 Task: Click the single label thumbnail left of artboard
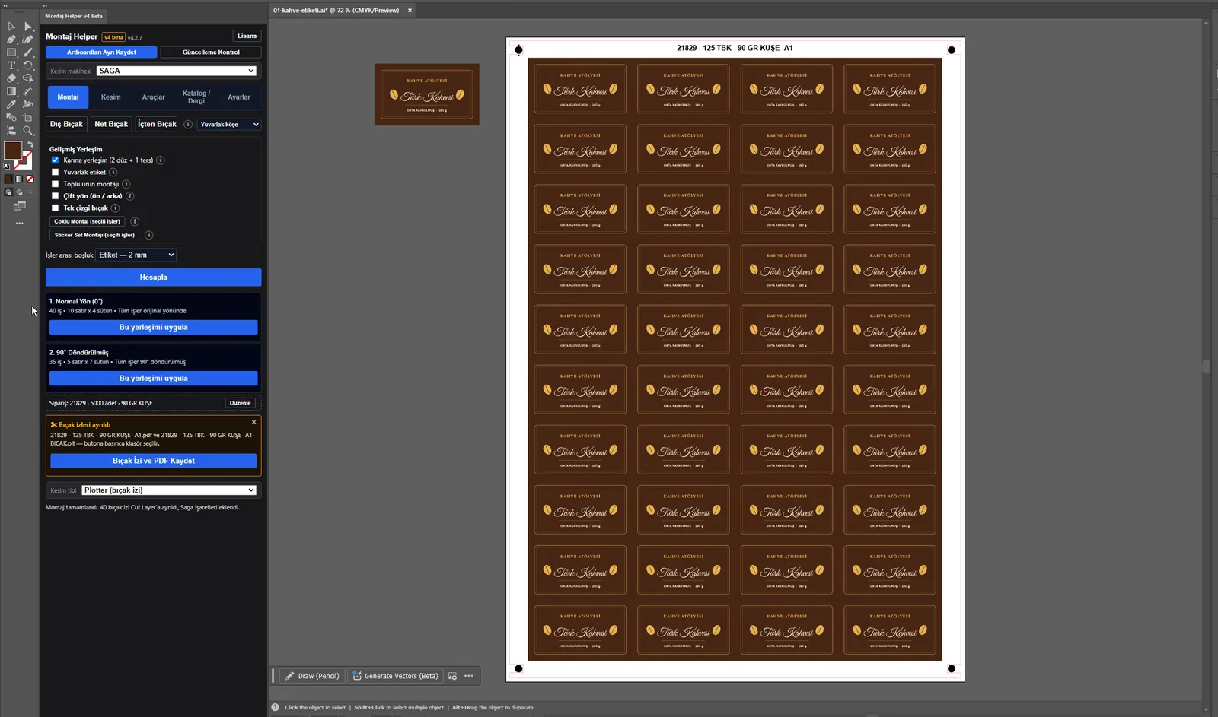[426, 94]
